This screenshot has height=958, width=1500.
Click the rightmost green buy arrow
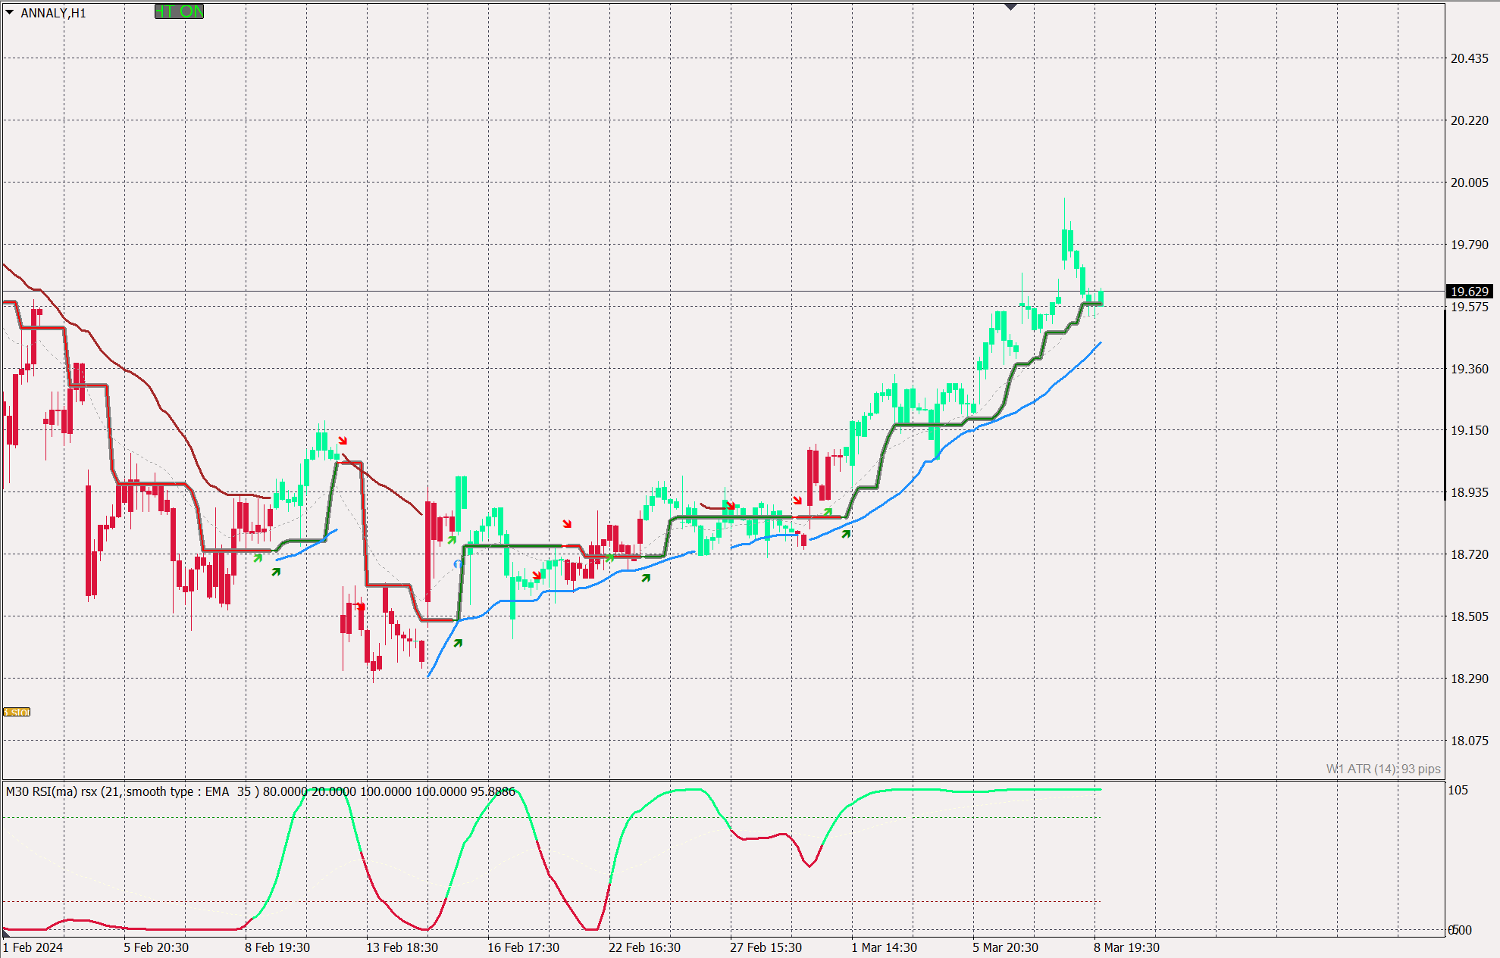click(846, 534)
